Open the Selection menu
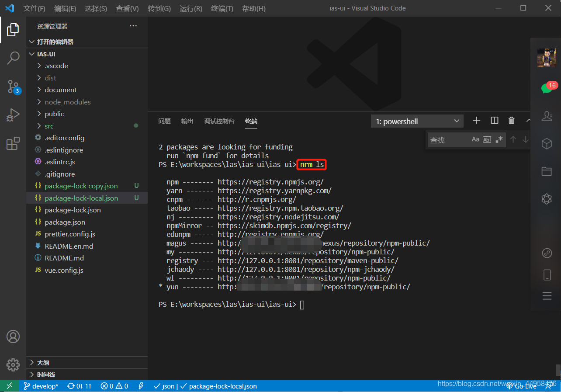Image resolution: width=561 pixels, height=392 pixels. pyautogui.click(x=96, y=8)
